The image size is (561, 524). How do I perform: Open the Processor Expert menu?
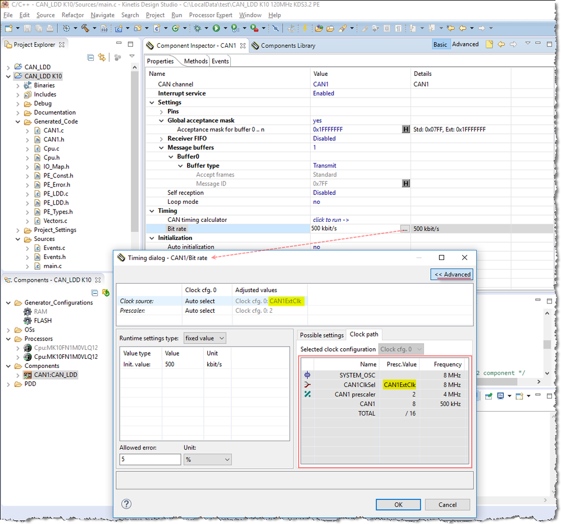(211, 15)
